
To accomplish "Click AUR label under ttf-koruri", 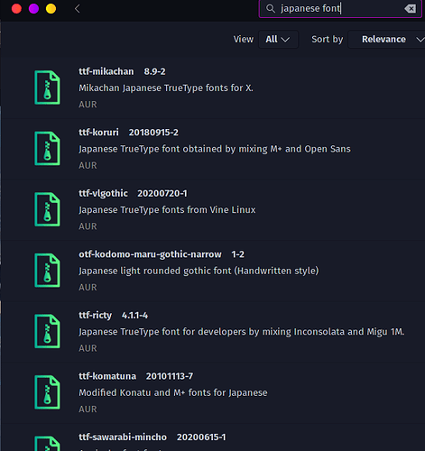I will pyautogui.click(x=88, y=165).
